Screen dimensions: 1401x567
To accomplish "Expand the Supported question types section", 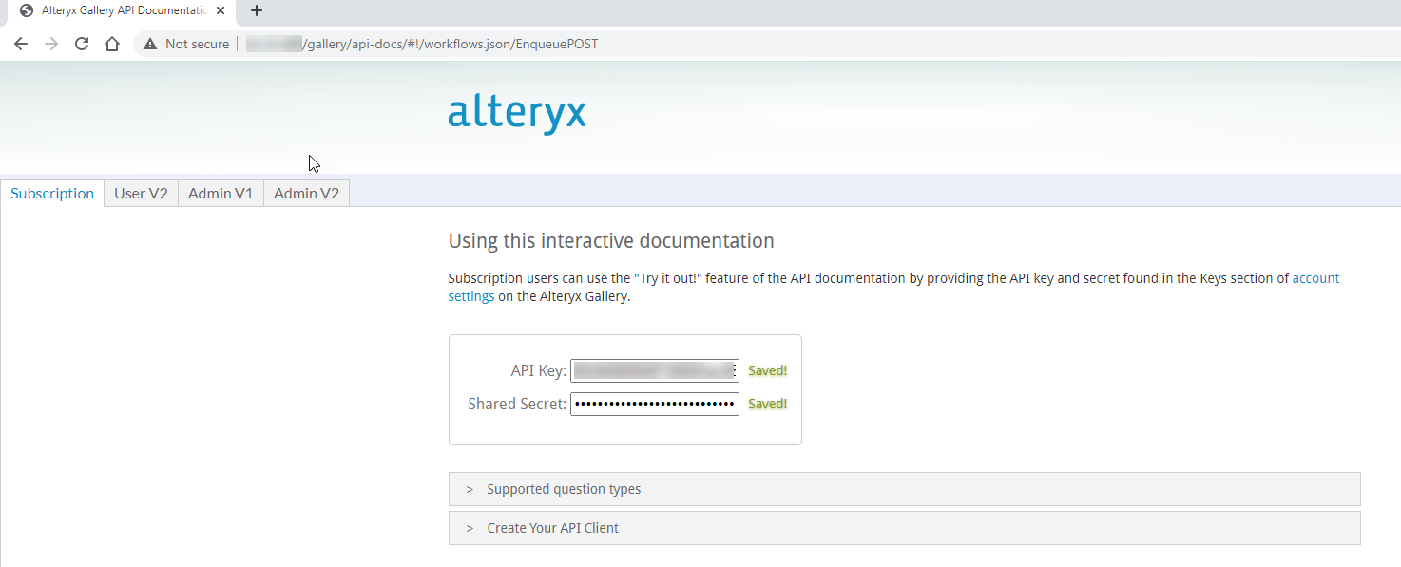I will pos(564,489).
